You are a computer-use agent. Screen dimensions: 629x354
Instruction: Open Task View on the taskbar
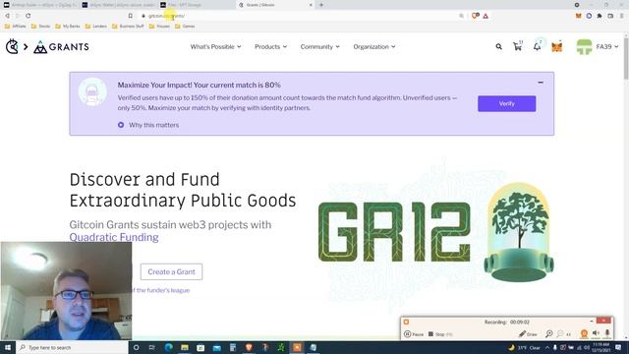click(x=152, y=347)
